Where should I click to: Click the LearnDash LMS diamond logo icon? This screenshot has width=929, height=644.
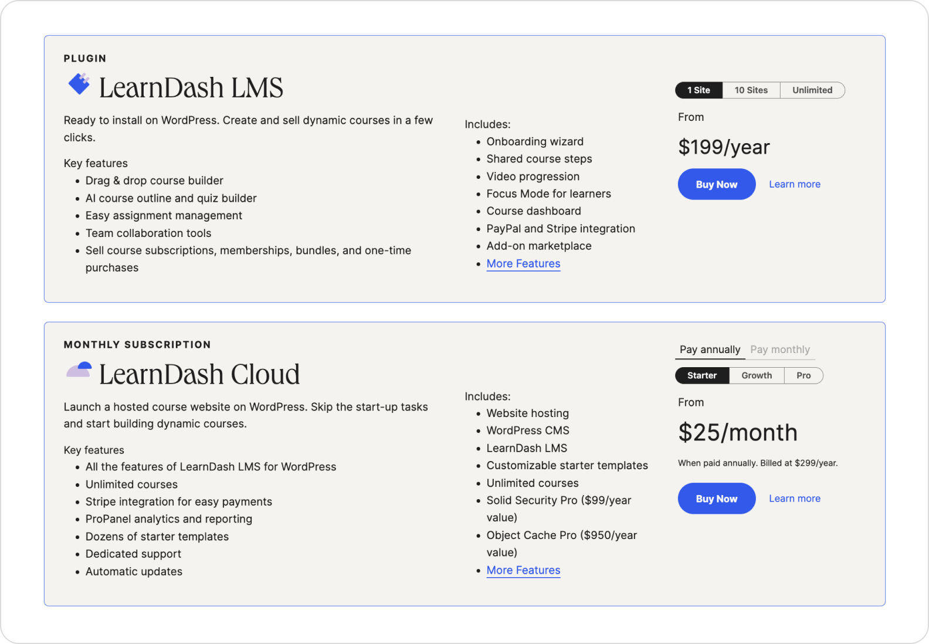79,84
